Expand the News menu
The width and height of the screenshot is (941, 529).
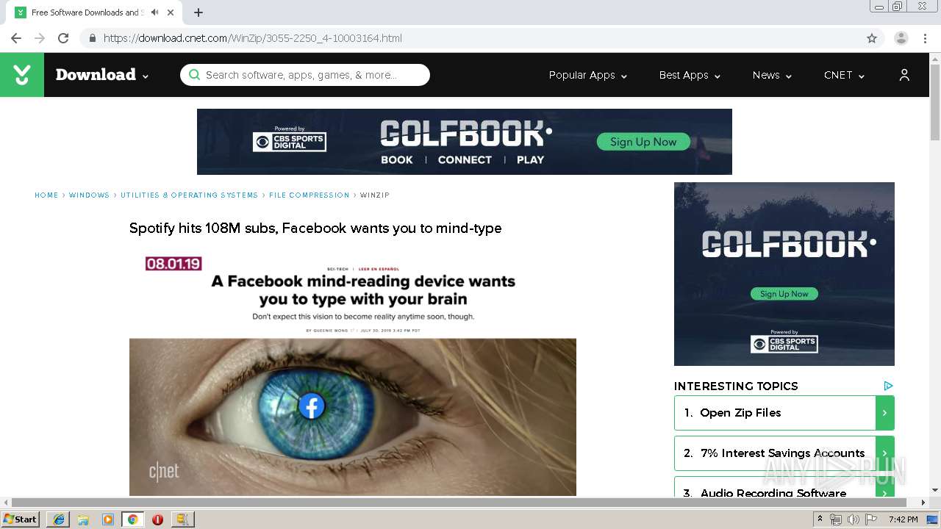(772, 75)
